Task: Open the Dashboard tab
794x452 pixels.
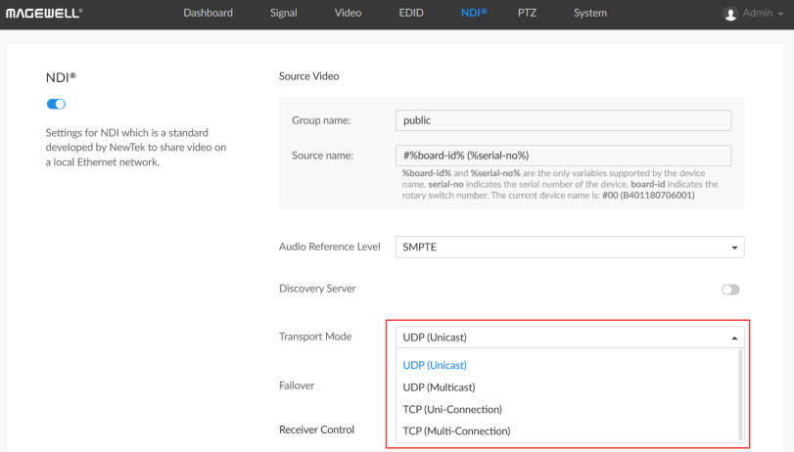Action: coord(208,13)
